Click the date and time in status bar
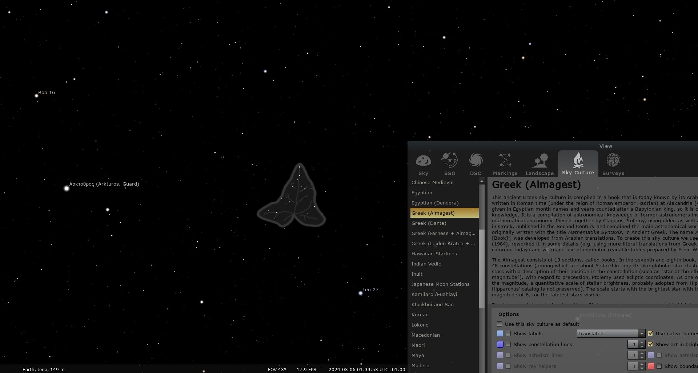This screenshot has height=373, width=698. [366, 369]
